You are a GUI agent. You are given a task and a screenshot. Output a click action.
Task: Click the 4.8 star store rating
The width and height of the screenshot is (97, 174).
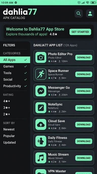click(54, 34)
